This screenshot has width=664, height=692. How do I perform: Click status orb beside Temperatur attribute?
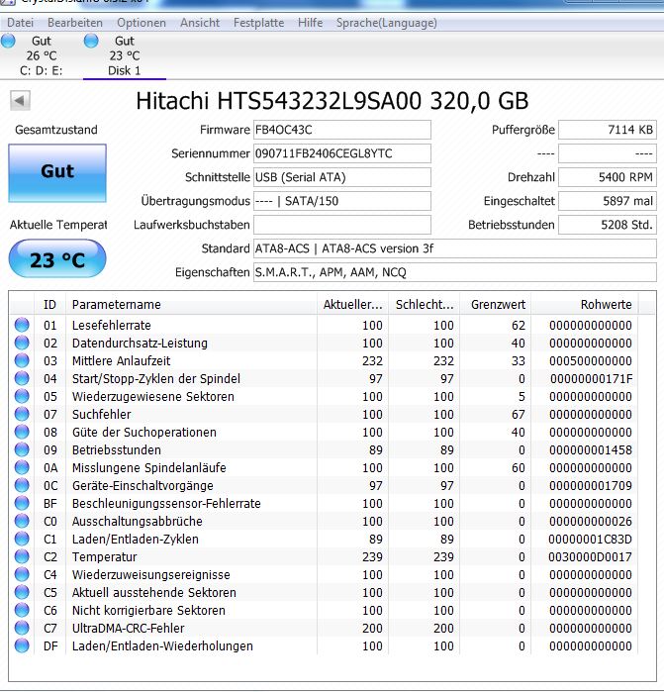[22, 556]
